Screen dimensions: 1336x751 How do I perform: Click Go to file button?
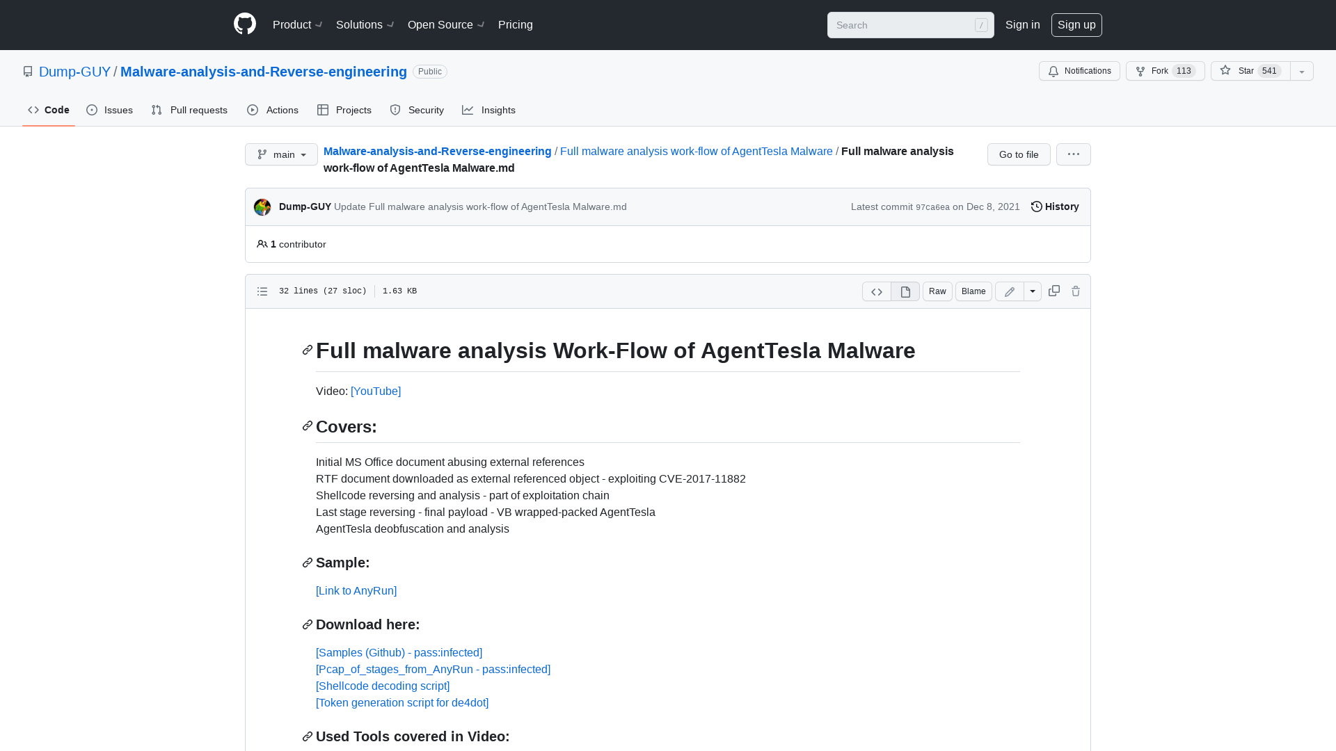click(1019, 154)
